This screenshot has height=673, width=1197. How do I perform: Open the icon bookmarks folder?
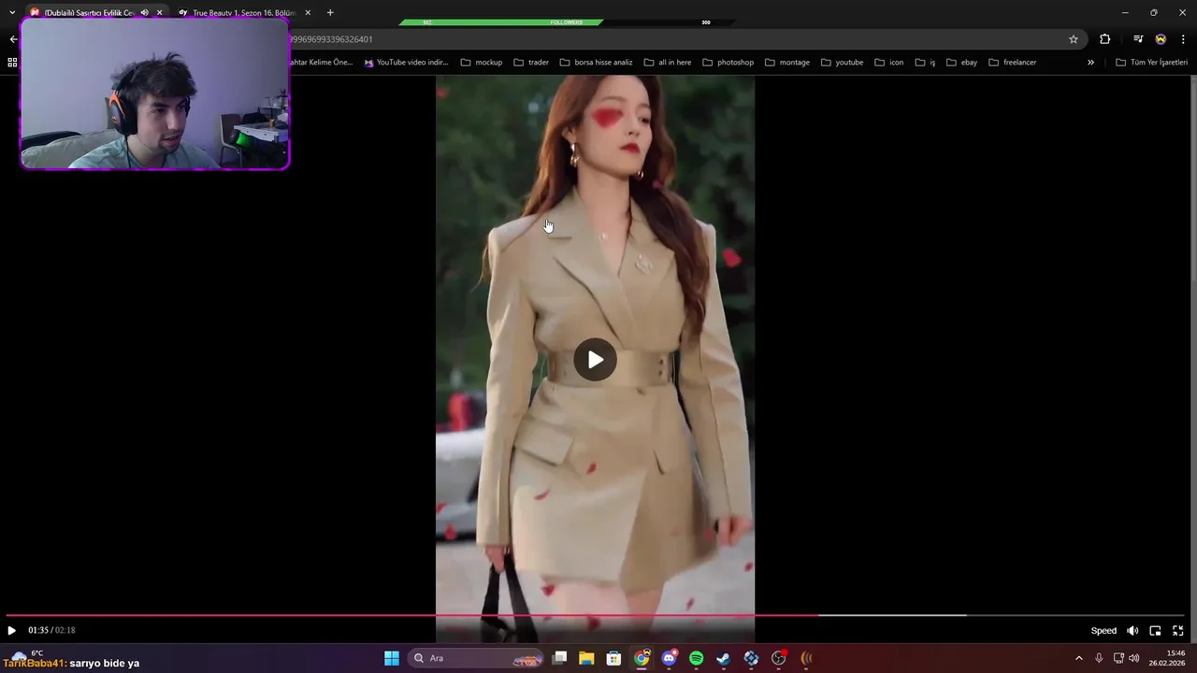point(889,63)
